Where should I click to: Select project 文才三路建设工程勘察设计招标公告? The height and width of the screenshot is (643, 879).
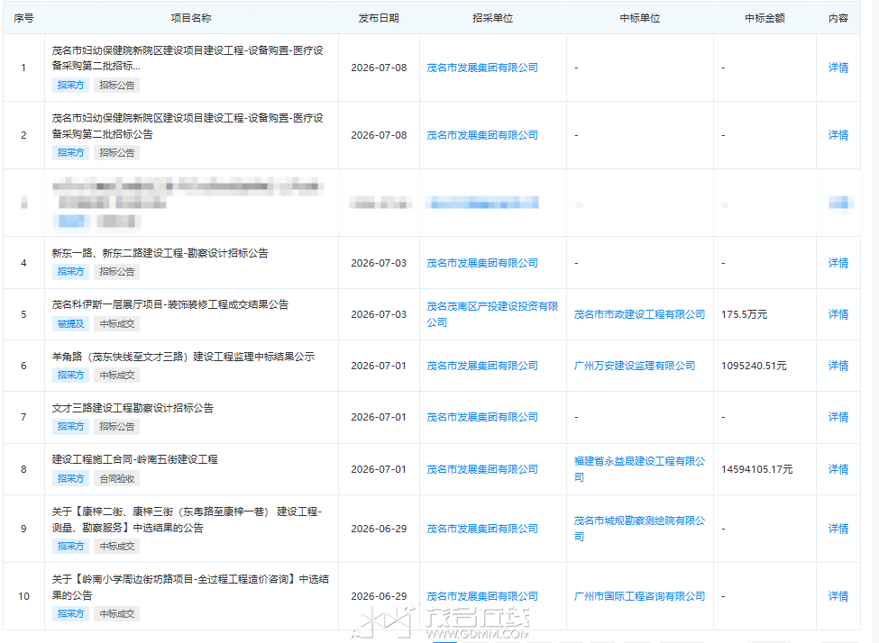(x=133, y=408)
